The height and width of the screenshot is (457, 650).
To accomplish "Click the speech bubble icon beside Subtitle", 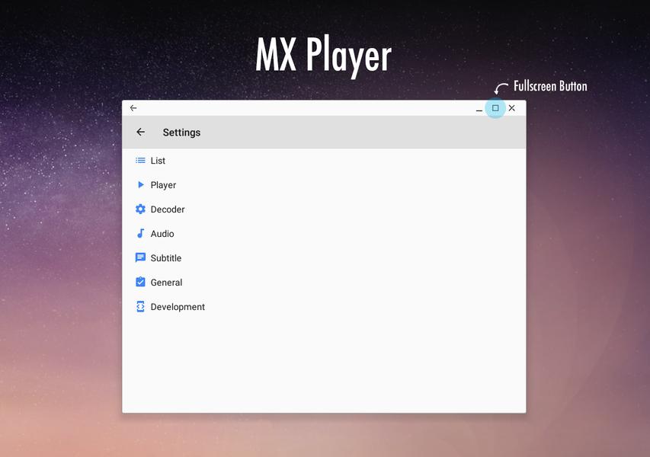I will point(140,257).
